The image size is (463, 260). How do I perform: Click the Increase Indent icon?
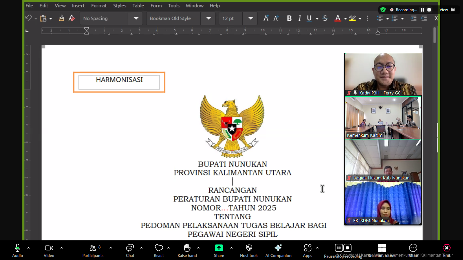tap(414, 18)
